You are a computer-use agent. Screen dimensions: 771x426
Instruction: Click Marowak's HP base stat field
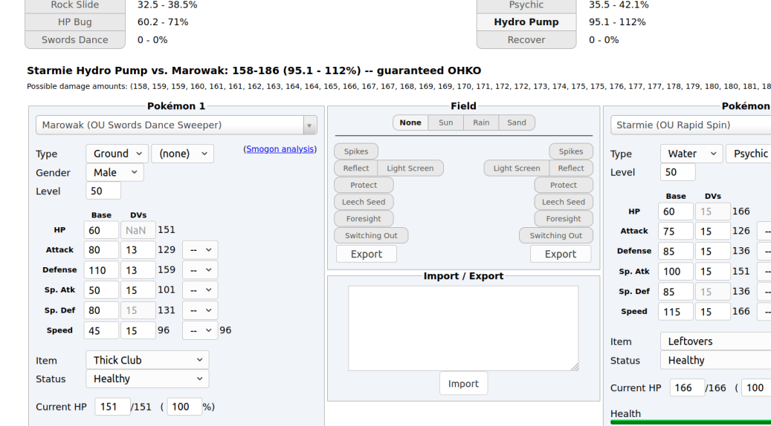[x=101, y=230]
